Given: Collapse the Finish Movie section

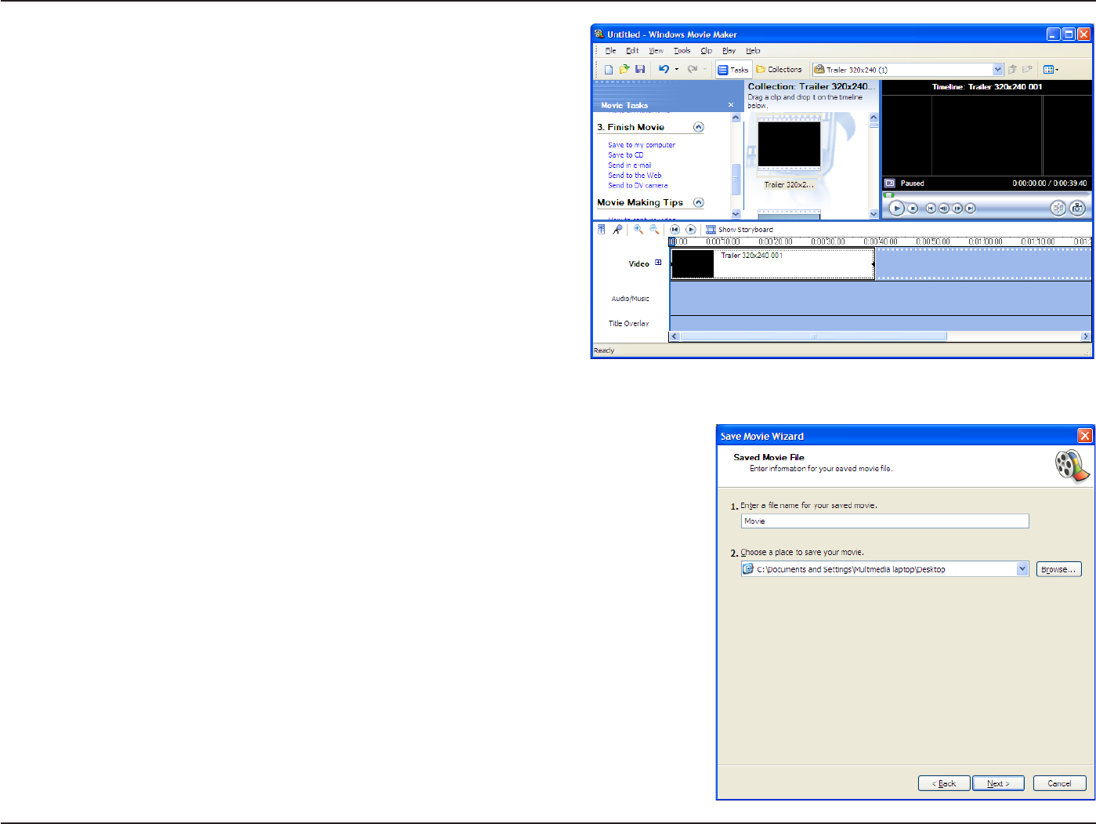Looking at the screenshot, I should [x=699, y=127].
